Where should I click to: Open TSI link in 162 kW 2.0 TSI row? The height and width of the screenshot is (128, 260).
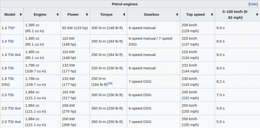(x=11, y=95)
